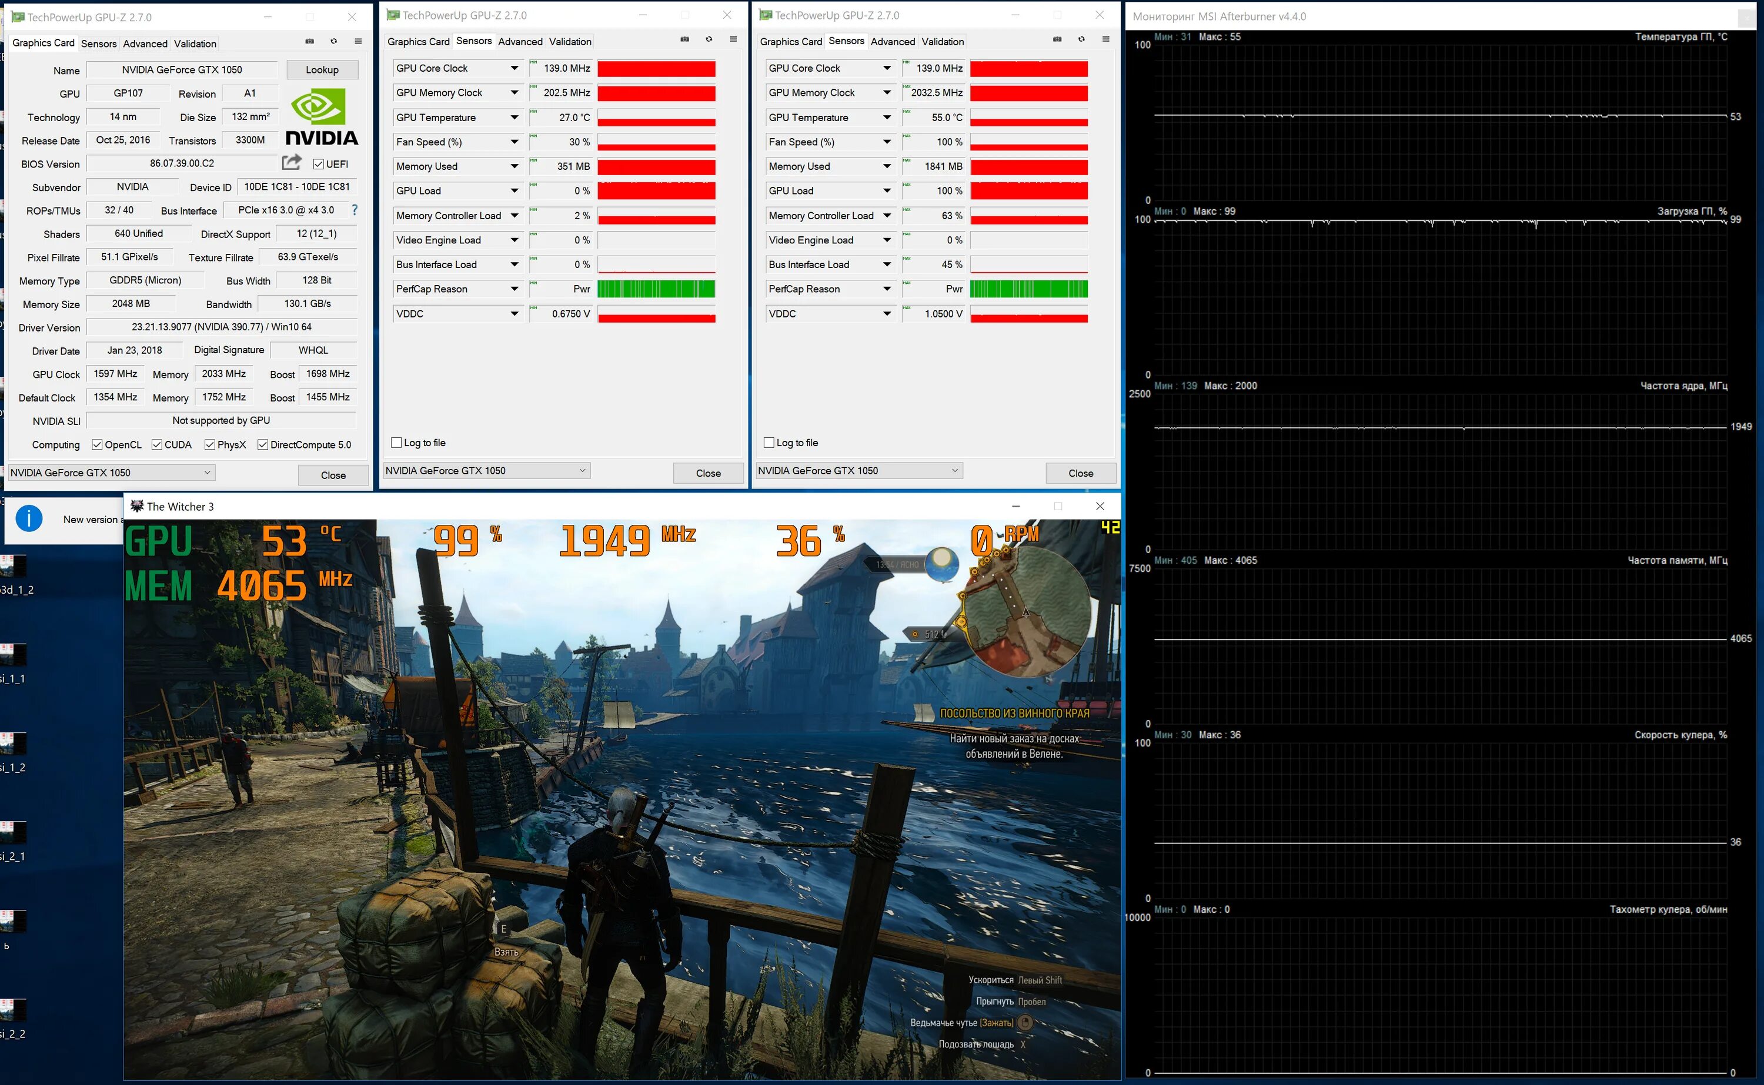The height and width of the screenshot is (1085, 1764).
Task: Click refresh icon in right GPU-Z window
Action: (1081, 39)
